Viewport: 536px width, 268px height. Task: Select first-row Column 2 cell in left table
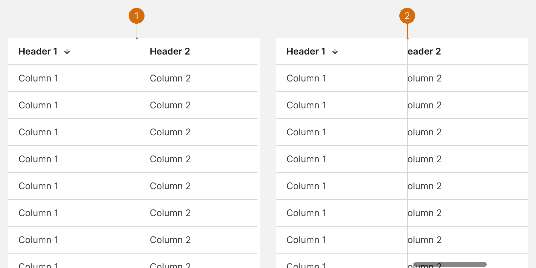pos(170,78)
